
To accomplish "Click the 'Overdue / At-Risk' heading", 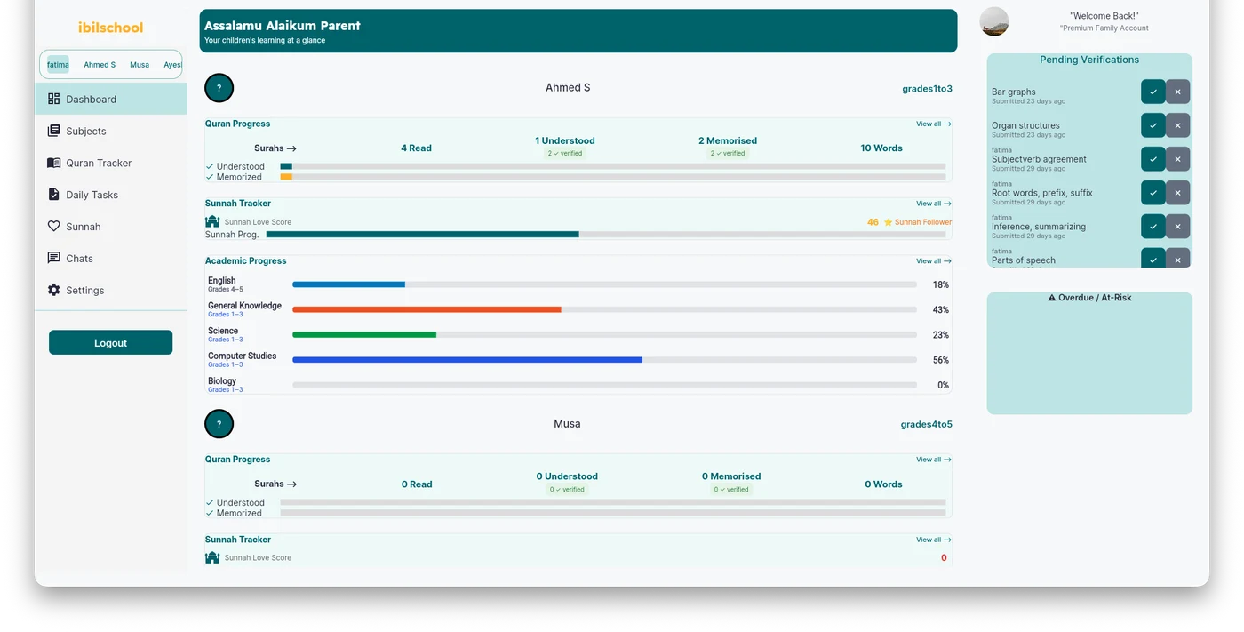I will click(1089, 298).
